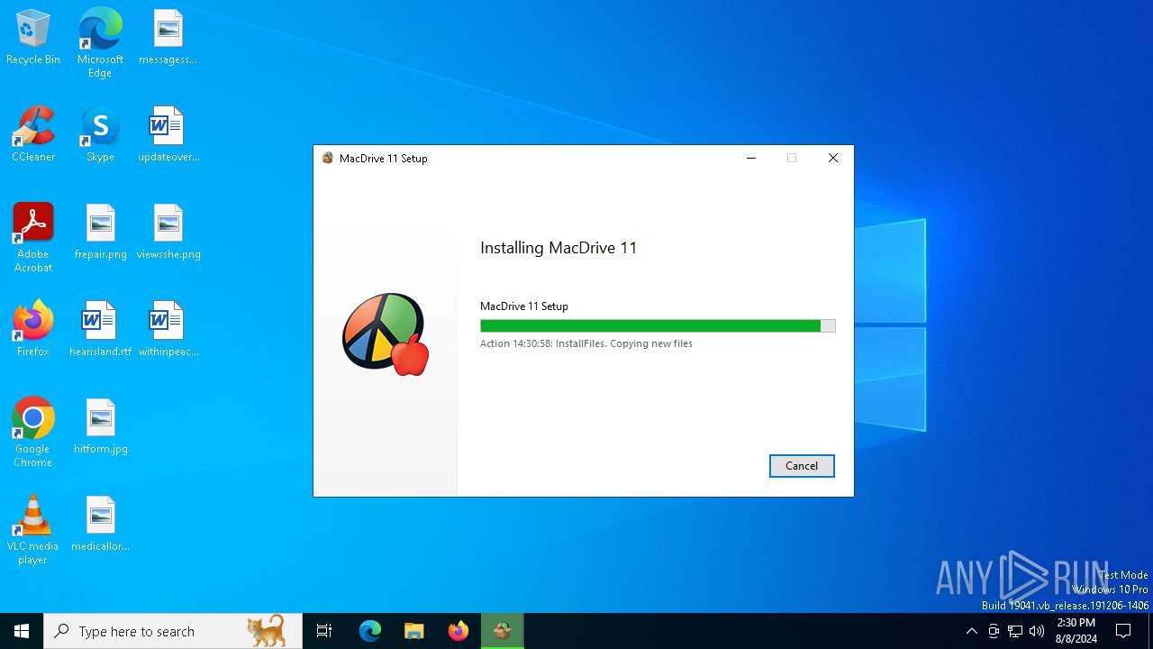Open the Windows Start menu
The height and width of the screenshot is (649, 1153).
point(22,631)
